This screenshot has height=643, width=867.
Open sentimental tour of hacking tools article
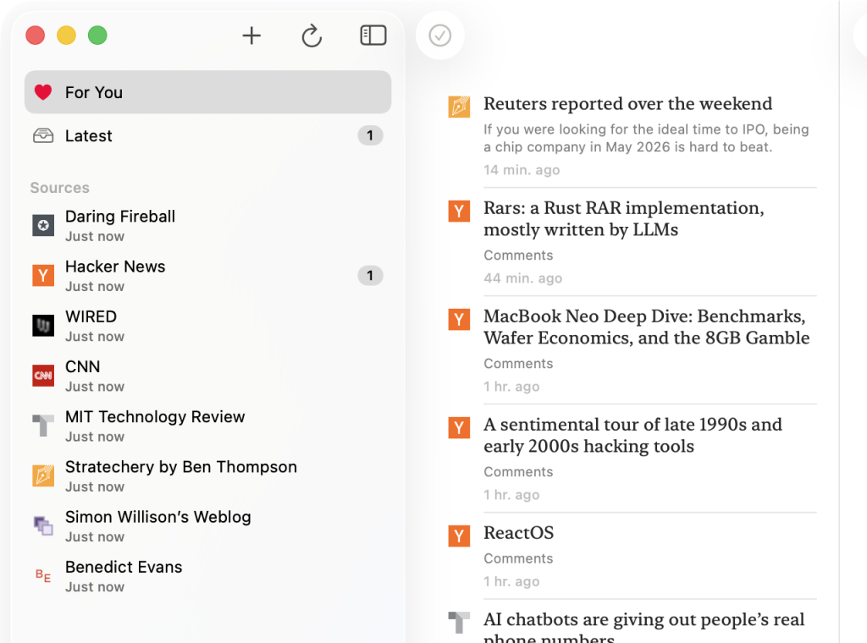(x=632, y=436)
